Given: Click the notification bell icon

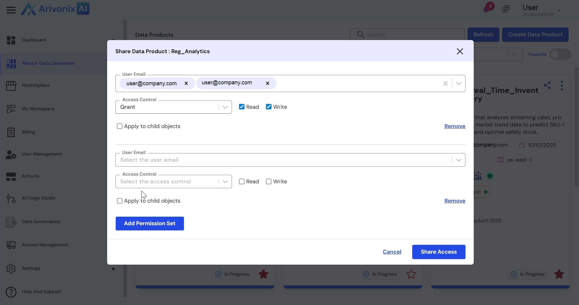Looking at the screenshot, I should (x=486, y=9).
